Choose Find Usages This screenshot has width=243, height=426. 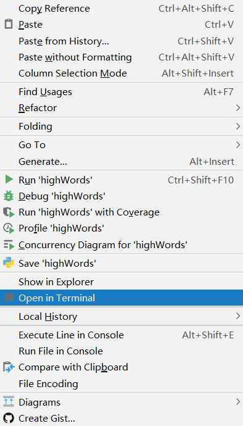click(121, 92)
